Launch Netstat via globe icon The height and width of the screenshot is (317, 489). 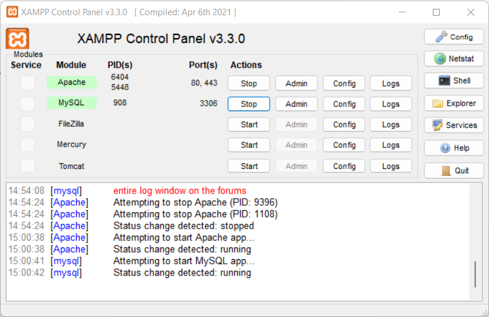coord(454,58)
